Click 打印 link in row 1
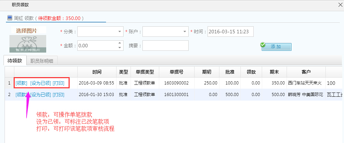The image size is (344, 143). [58, 83]
